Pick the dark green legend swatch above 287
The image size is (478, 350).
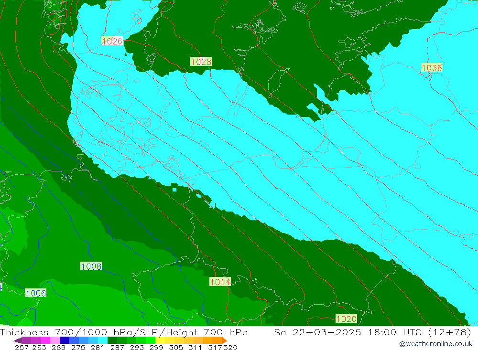112,340
